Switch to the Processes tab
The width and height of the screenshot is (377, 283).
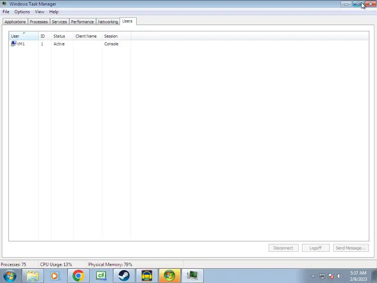pos(39,22)
